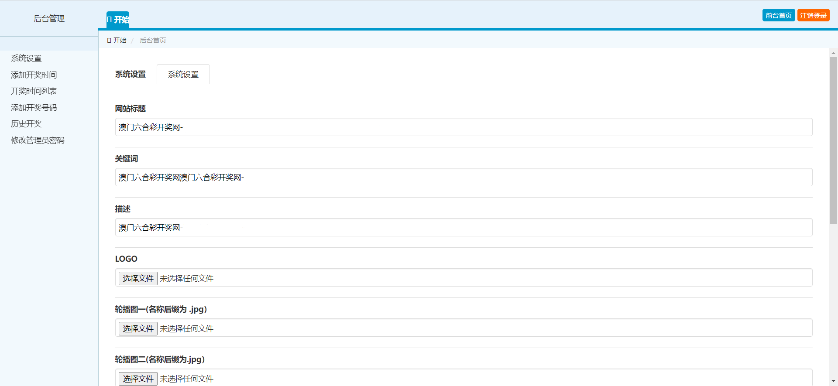Choose file for 轮播图二 upload

point(138,379)
